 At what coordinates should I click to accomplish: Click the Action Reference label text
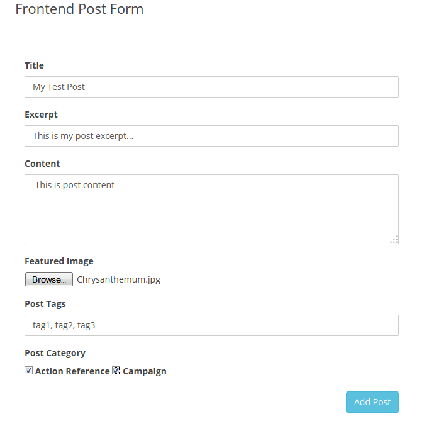(72, 371)
